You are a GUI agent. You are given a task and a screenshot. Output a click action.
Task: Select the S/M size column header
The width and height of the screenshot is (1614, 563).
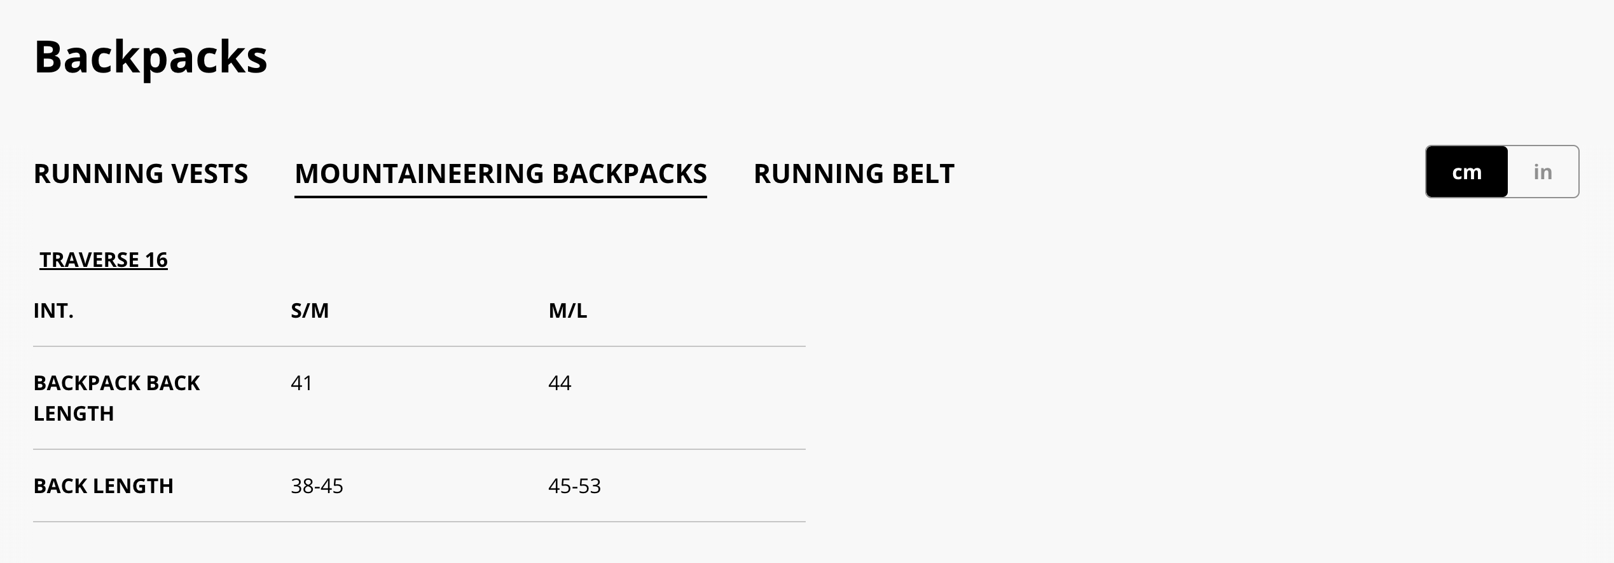click(310, 311)
